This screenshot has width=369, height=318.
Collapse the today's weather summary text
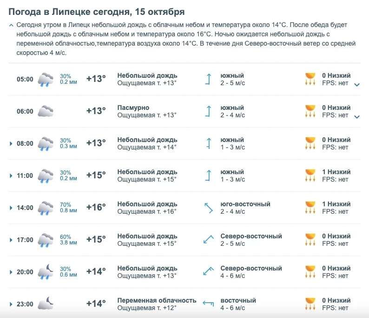coord(11,25)
